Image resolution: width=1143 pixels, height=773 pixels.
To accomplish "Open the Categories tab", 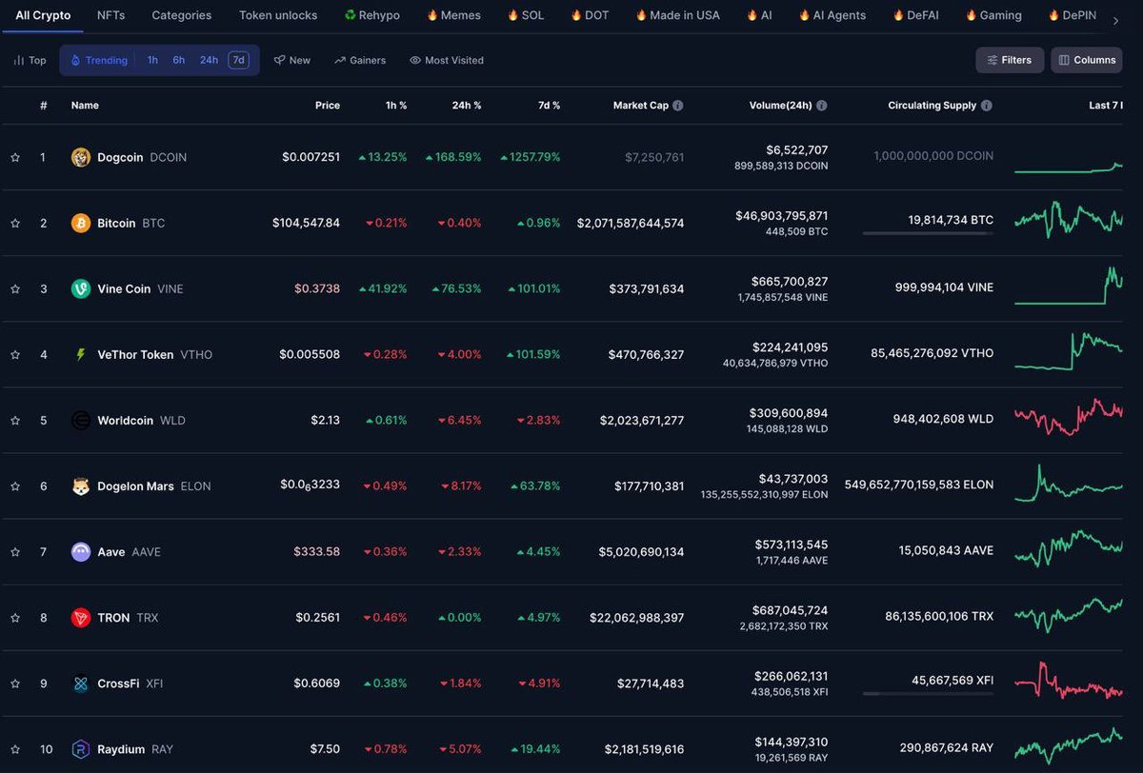I will pos(182,15).
